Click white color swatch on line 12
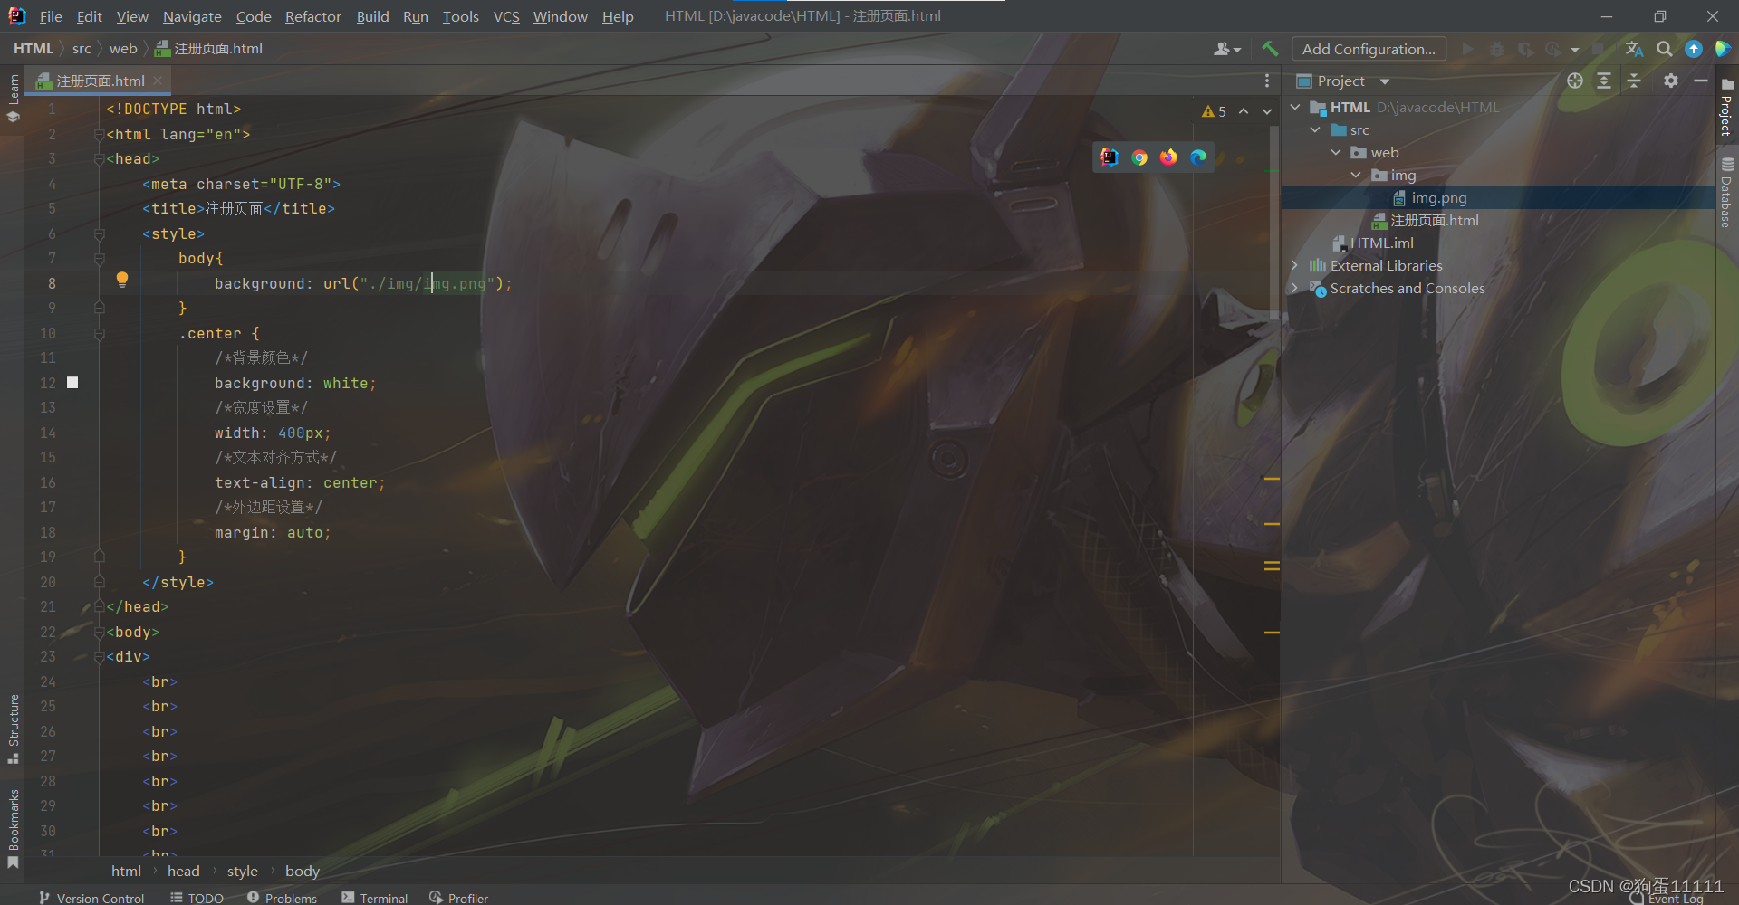1739x905 pixels. tap(72, 383)
